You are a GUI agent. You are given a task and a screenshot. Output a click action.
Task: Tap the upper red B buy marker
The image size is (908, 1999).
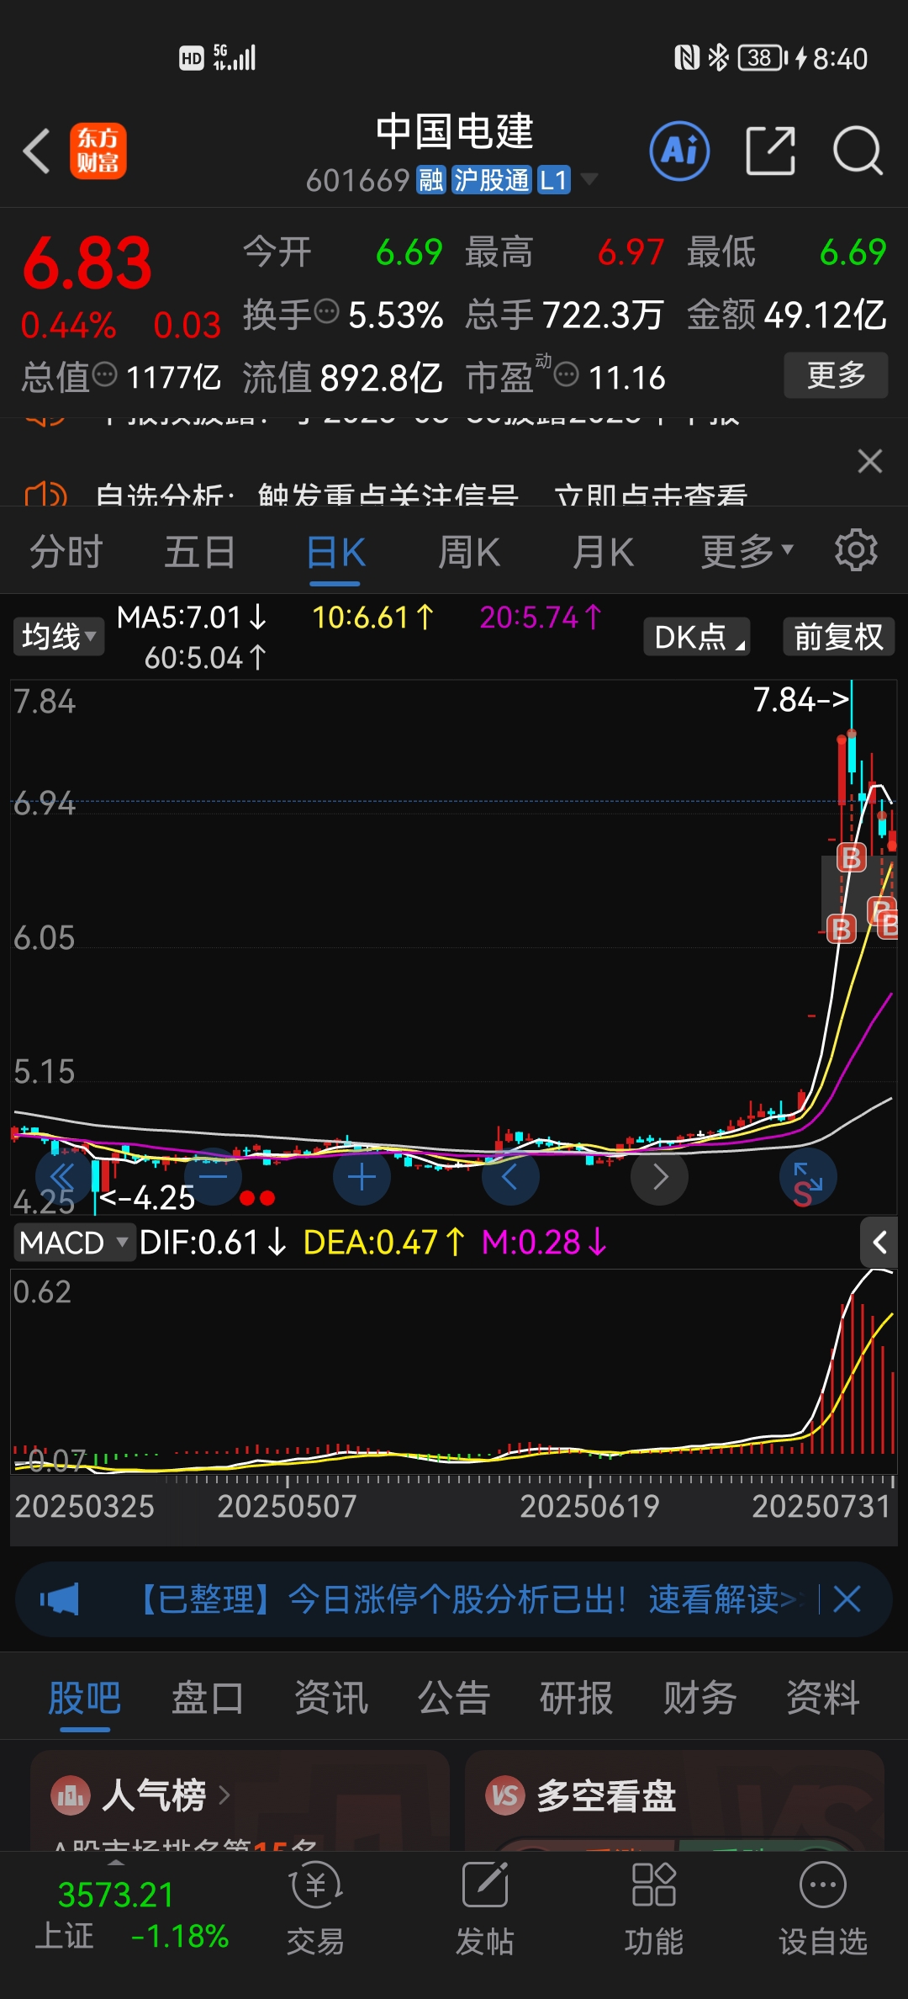coord(851,857)
